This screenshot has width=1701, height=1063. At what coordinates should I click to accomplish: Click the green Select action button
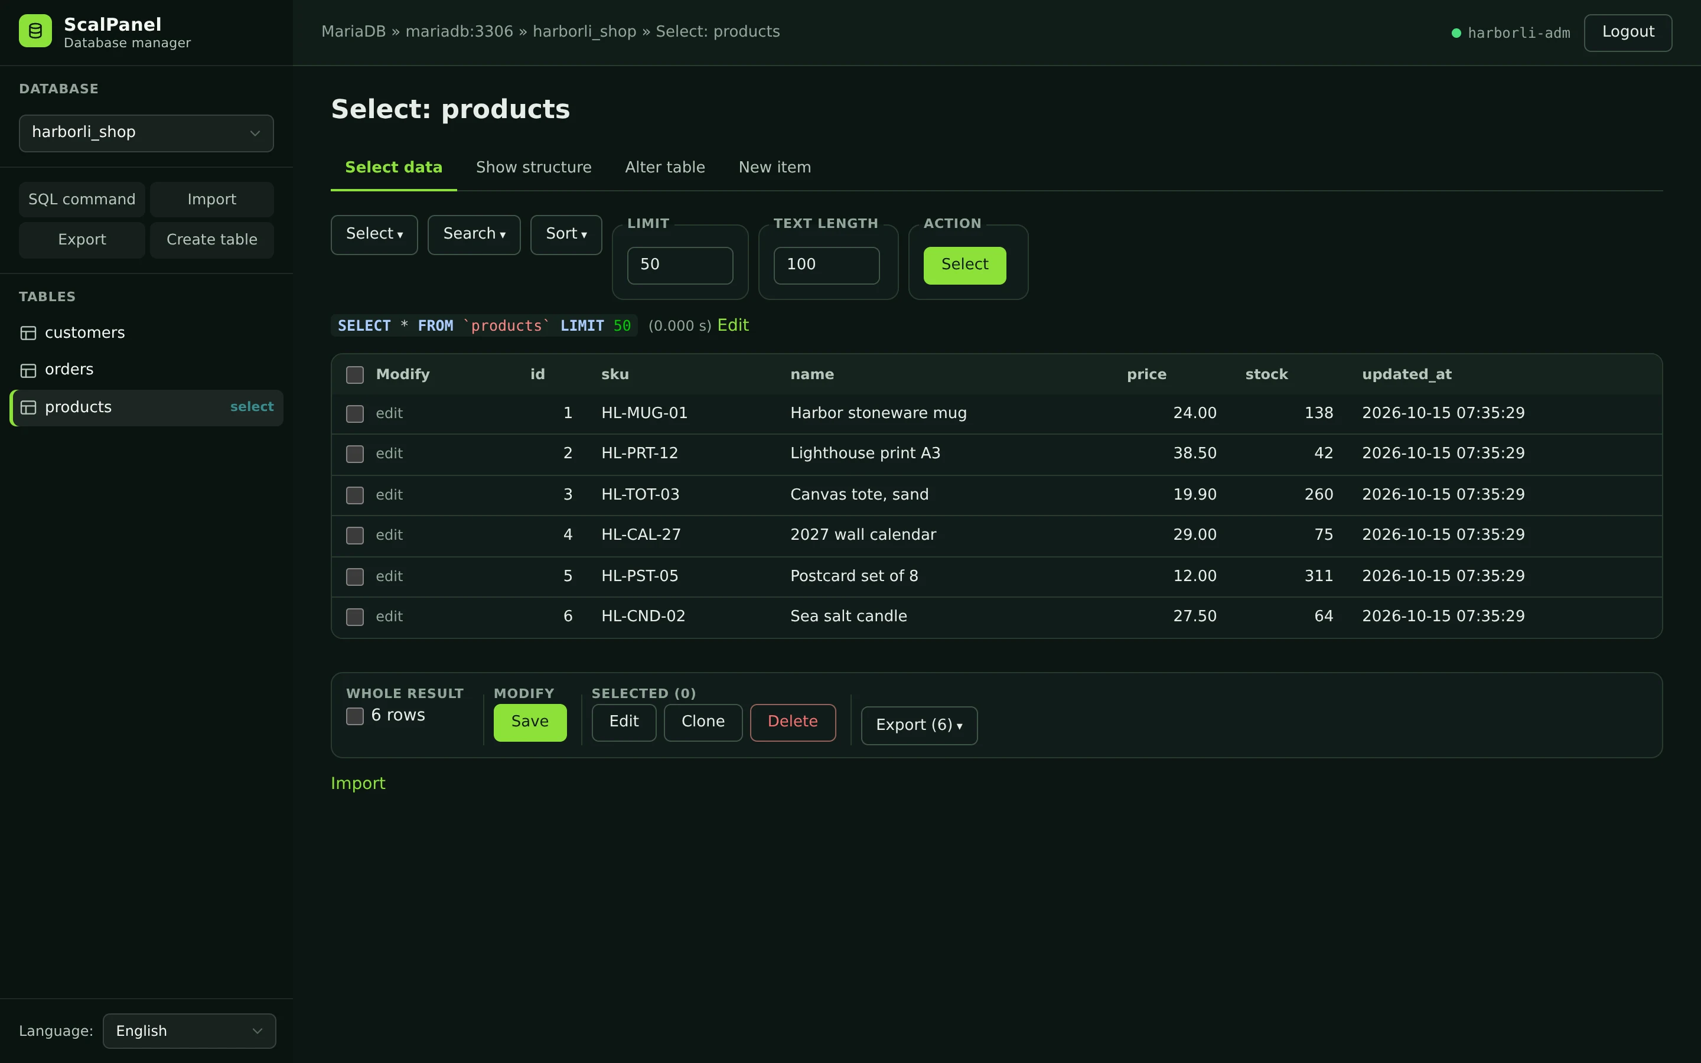tap(964, 265)
